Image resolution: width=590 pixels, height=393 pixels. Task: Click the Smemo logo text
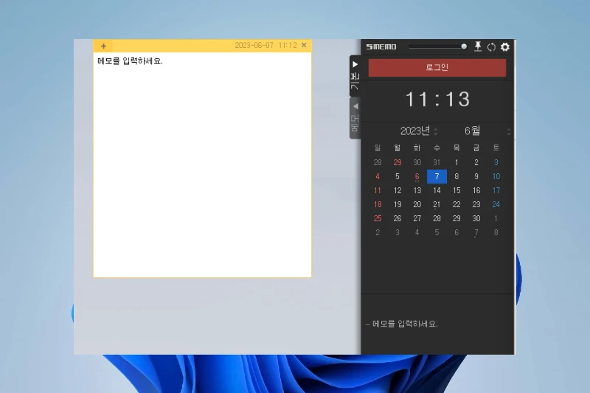(x=381, y=46)
